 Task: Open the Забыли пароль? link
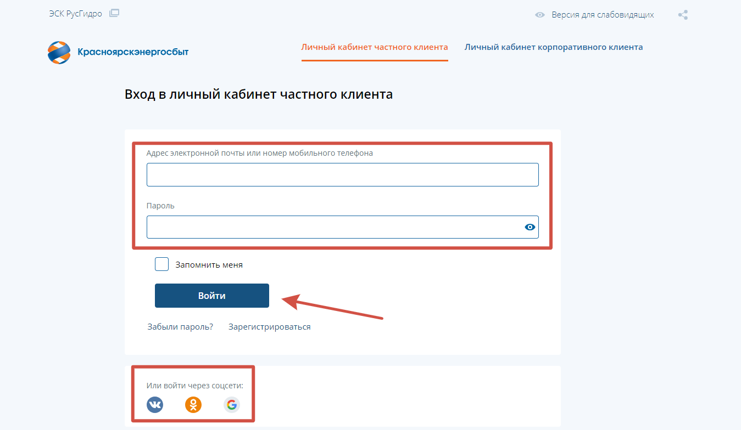coord(180,327)
